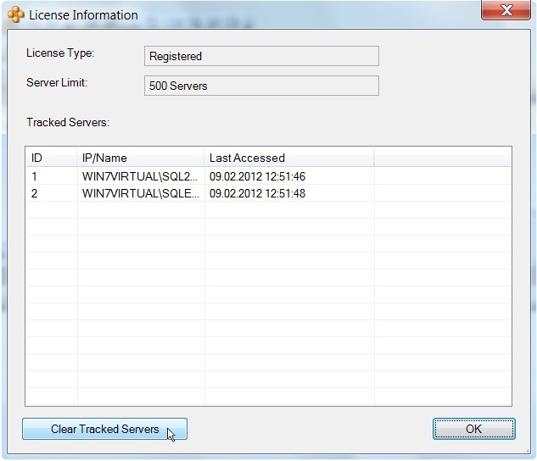Click the License Information title bar icon
The height and width of the screenshot is (461, 537).
tap(15, 14)
